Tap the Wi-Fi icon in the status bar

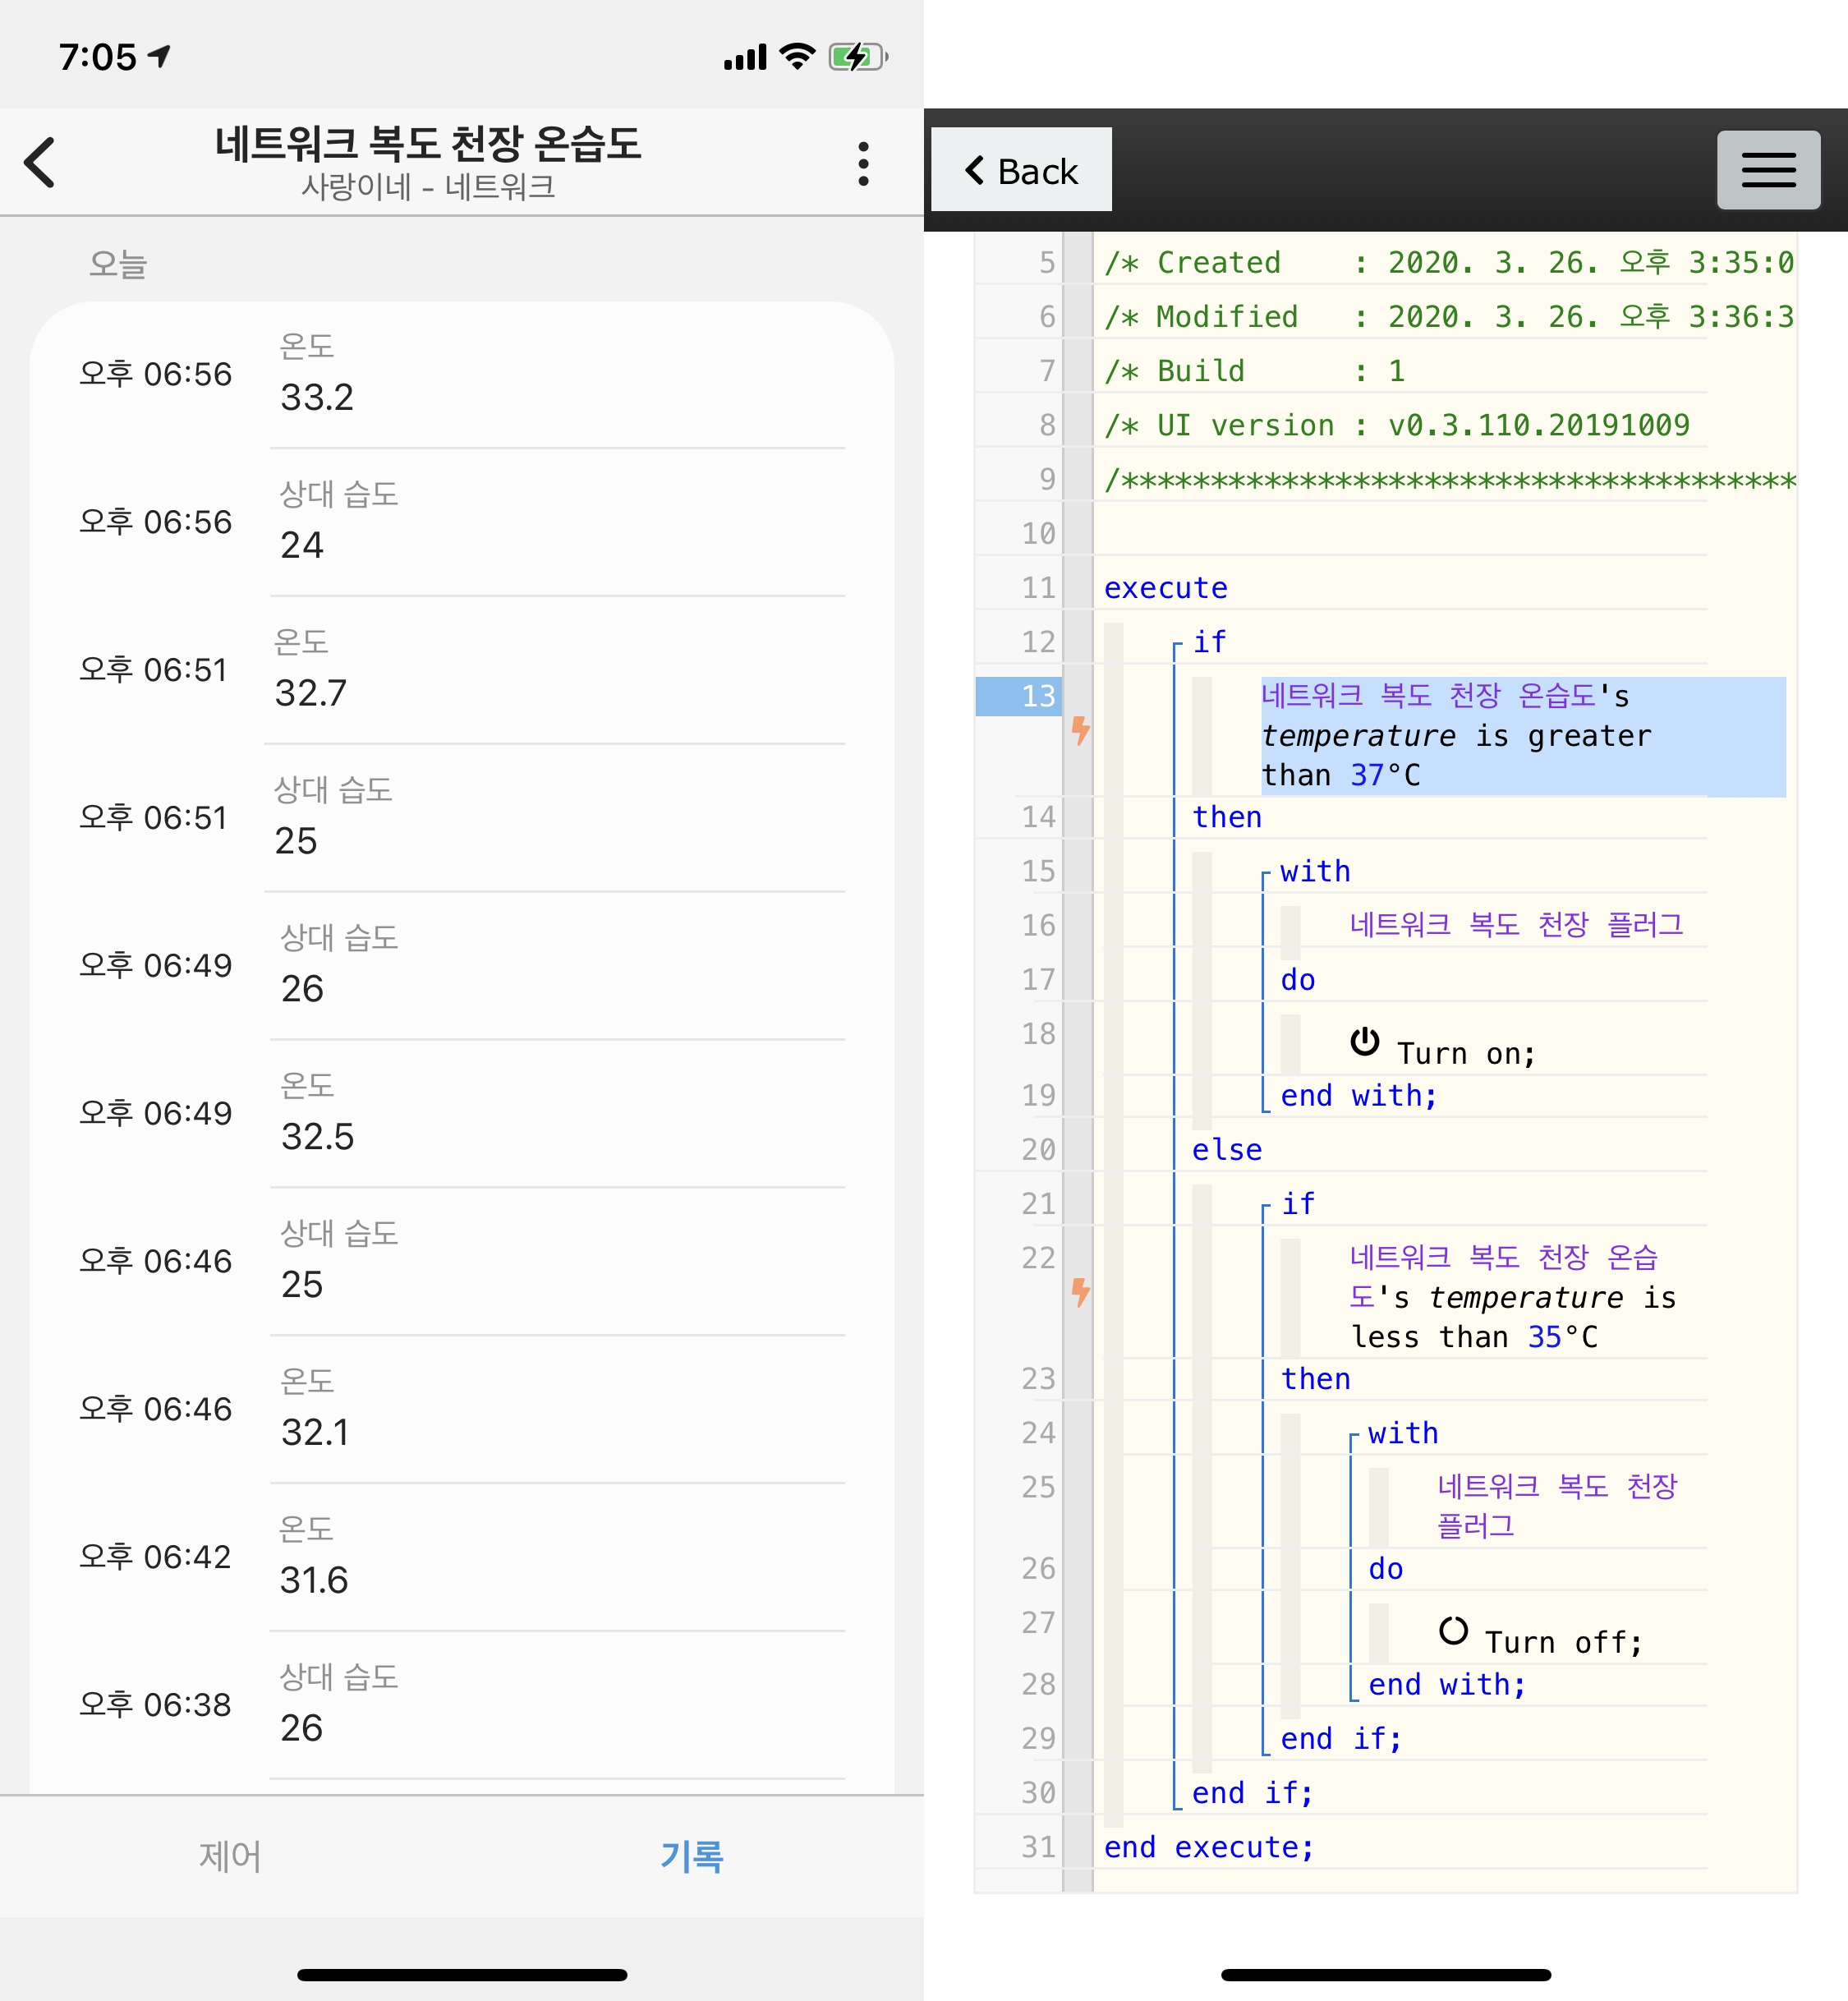coord(797,57)
